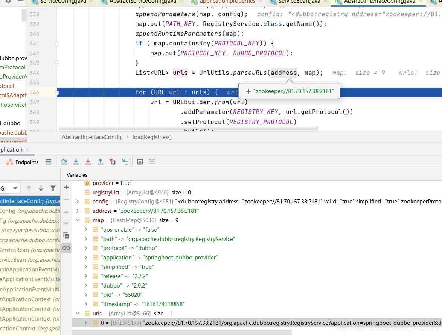Expand the URL@5177 list element
Viewport: 442px width, 335px height.
(86, 323)
